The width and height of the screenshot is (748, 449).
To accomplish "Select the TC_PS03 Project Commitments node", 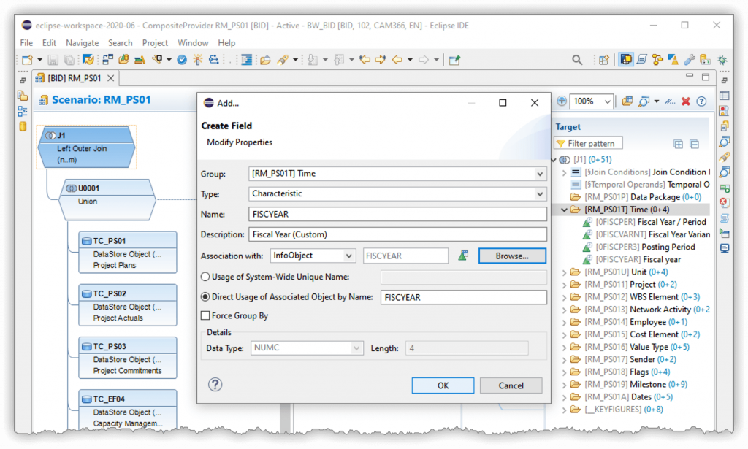I will click(127, 358).
